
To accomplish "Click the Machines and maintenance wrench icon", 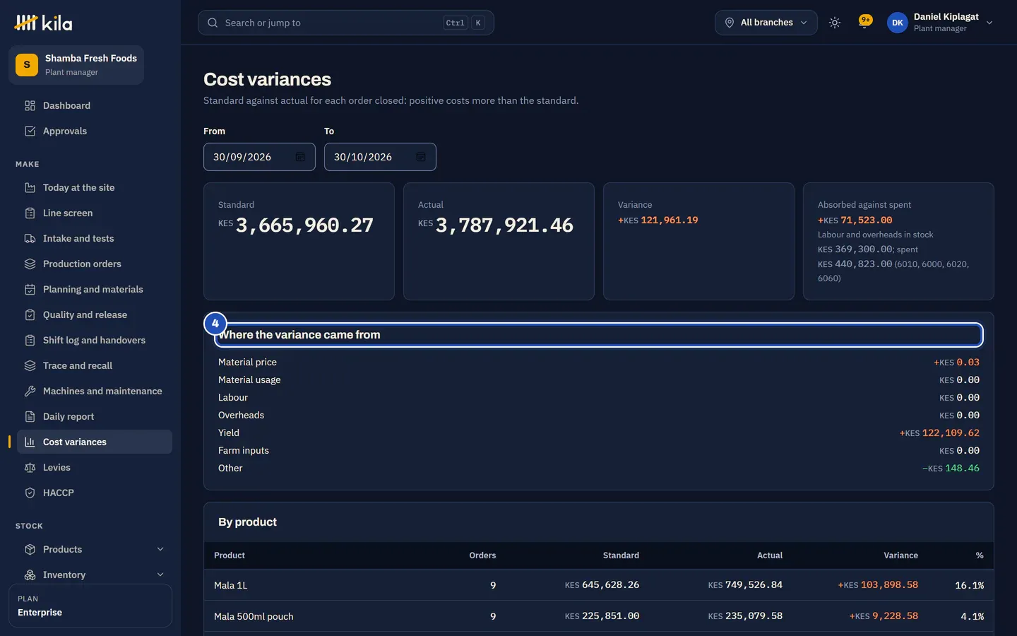I will tap(30, 391).
